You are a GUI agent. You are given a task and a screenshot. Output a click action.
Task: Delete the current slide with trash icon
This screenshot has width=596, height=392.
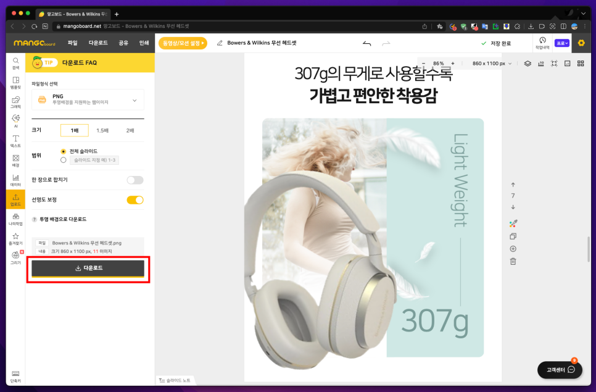(x=513, y=261)
